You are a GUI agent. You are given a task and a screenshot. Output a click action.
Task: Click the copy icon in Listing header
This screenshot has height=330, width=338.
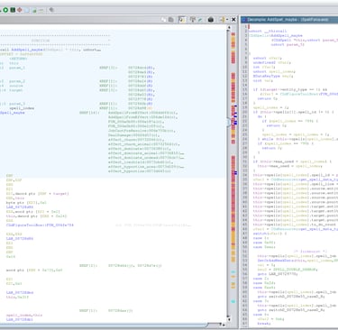[x=163, y=20]
